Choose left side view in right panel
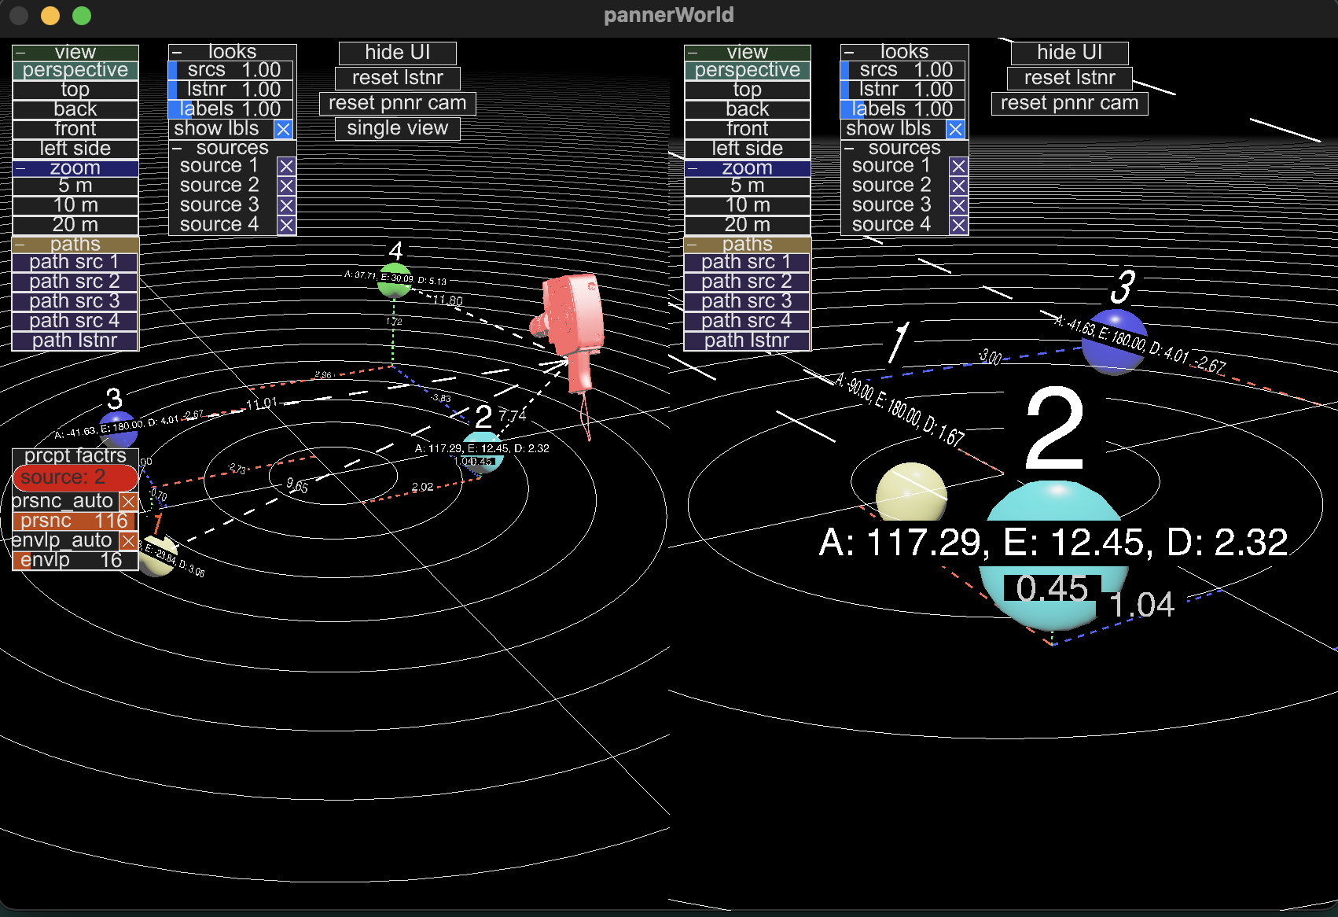 (x=748, y=149)
